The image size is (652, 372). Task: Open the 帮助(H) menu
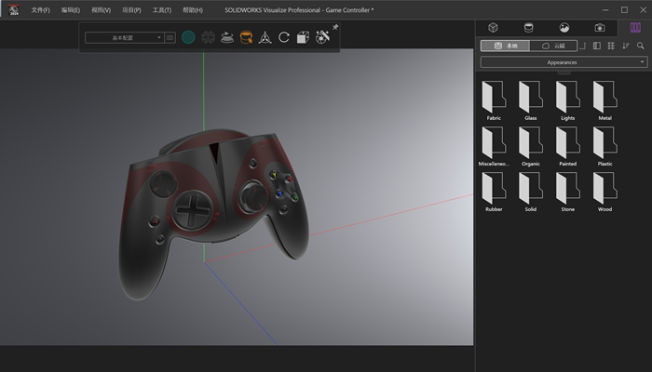[193, 10]
